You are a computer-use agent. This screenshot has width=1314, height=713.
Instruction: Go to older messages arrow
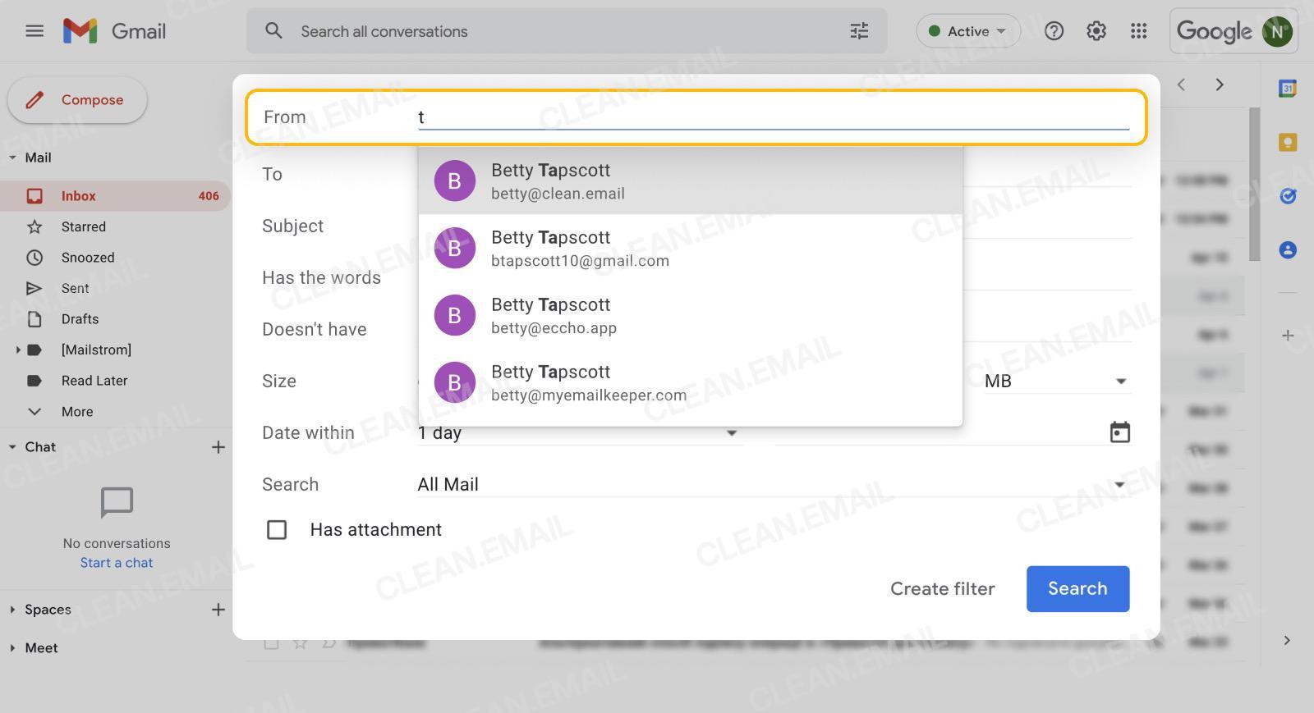tap(1220, 85)
